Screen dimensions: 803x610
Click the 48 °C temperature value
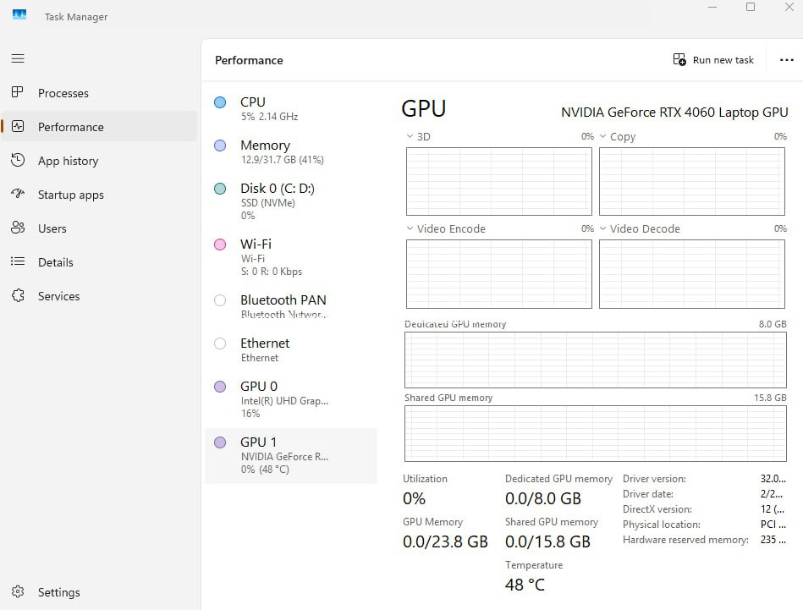(525, 585)
